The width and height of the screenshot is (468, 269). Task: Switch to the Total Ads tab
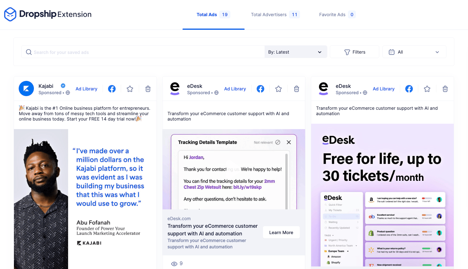click(213, 15)
